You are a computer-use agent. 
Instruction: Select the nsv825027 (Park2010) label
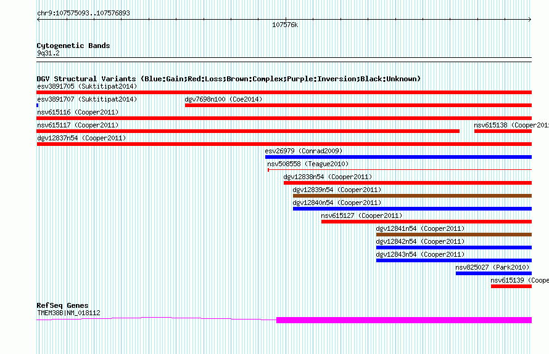coord(492,267)
